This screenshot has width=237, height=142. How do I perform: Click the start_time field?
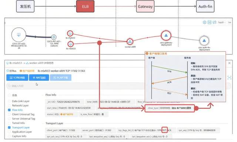point(70,108)
